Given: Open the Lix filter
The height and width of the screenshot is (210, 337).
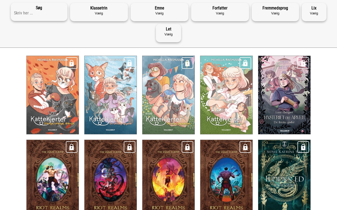Looking at the screenshot, I should 314,12.
